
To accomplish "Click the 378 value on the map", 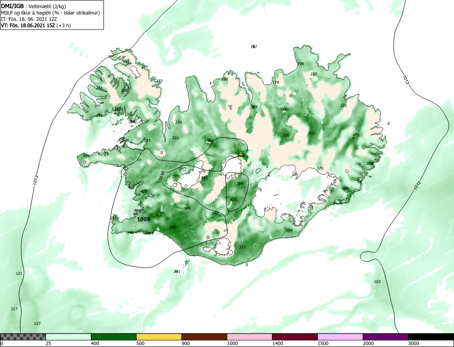I will (204, 178).
